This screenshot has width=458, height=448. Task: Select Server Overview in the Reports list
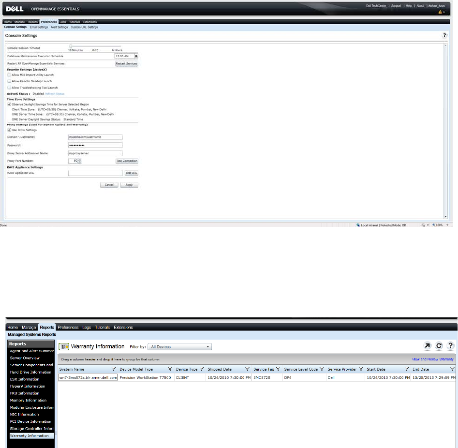pyautogui.click(x=25, y=358)
